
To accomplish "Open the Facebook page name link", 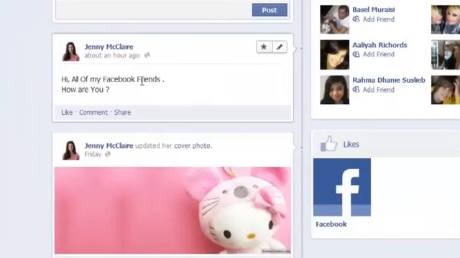I will click(331, 224).
